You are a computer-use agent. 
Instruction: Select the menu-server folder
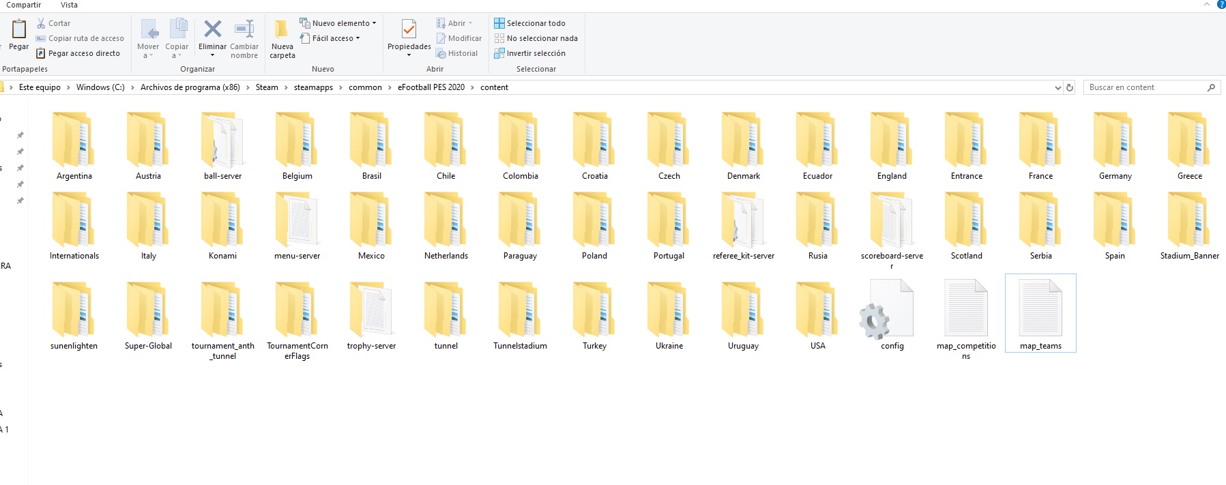[x=297, y=226]
